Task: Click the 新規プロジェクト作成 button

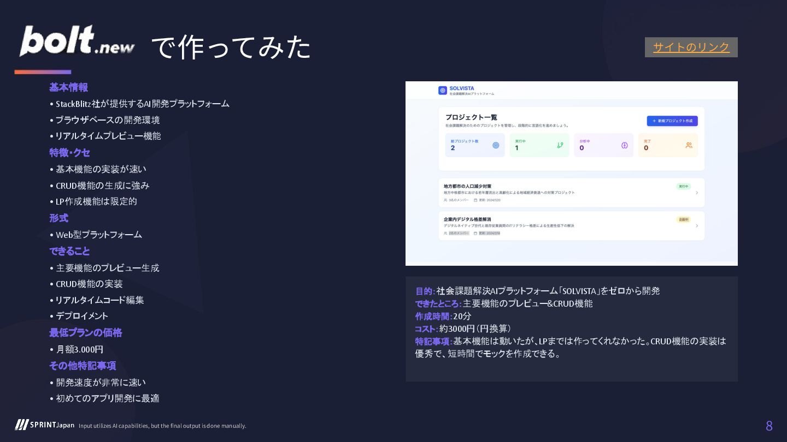Action: click(x=672, y=121)
